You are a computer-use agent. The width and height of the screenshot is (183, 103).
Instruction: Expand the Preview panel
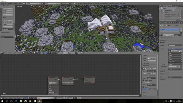pos(163,40)
